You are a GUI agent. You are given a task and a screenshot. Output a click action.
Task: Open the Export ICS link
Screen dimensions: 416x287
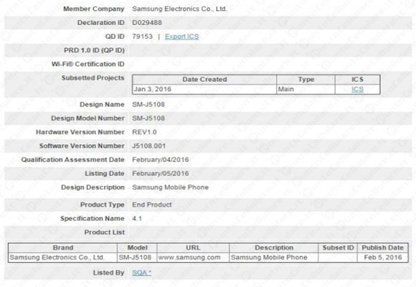(181, 37)
